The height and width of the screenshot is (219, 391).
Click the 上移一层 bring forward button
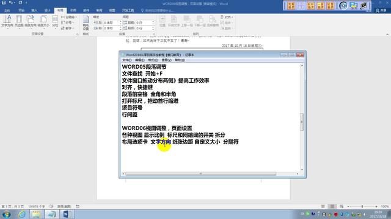pos(187,21)
